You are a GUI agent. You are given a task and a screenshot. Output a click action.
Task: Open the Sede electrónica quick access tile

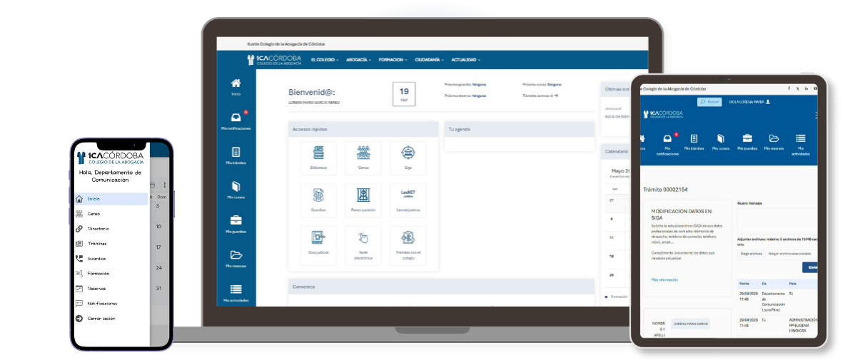point(363,245)
